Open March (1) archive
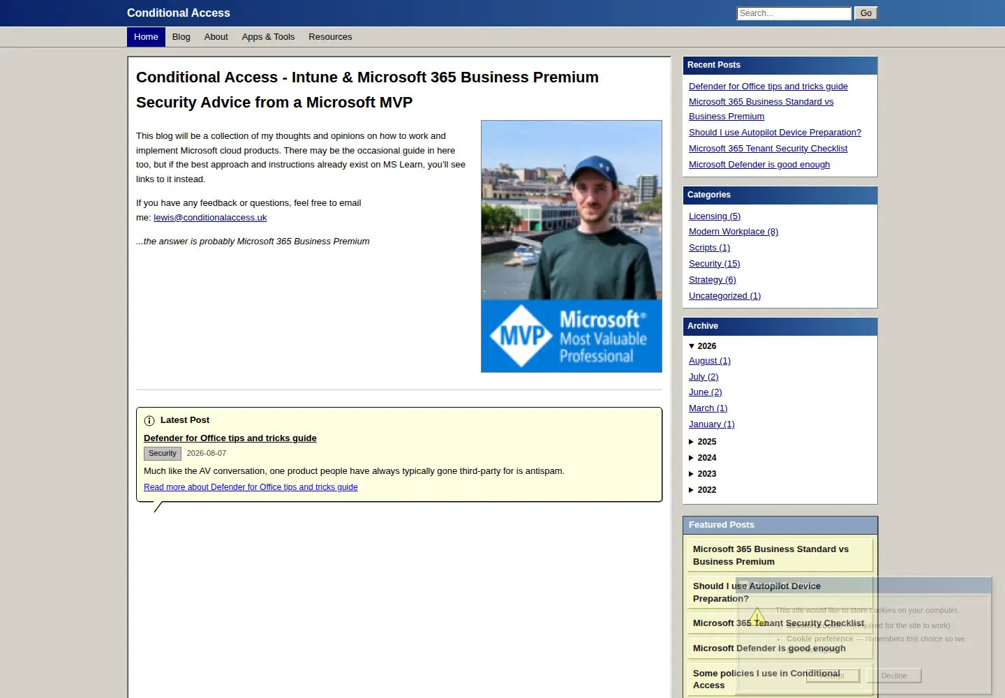Image resolution: width=1005 pixels, height=698 pixels. coord(708,408)
